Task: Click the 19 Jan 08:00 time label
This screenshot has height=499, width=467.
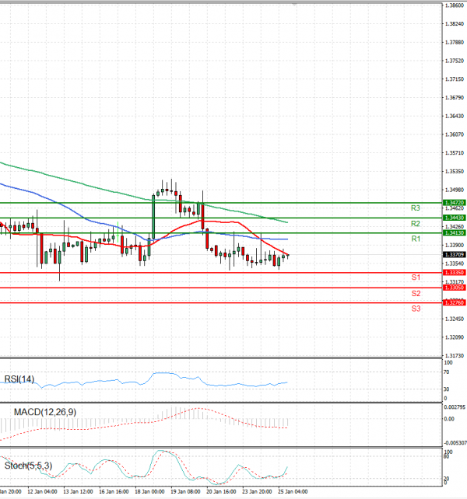Action: click(x=185, y=492)
